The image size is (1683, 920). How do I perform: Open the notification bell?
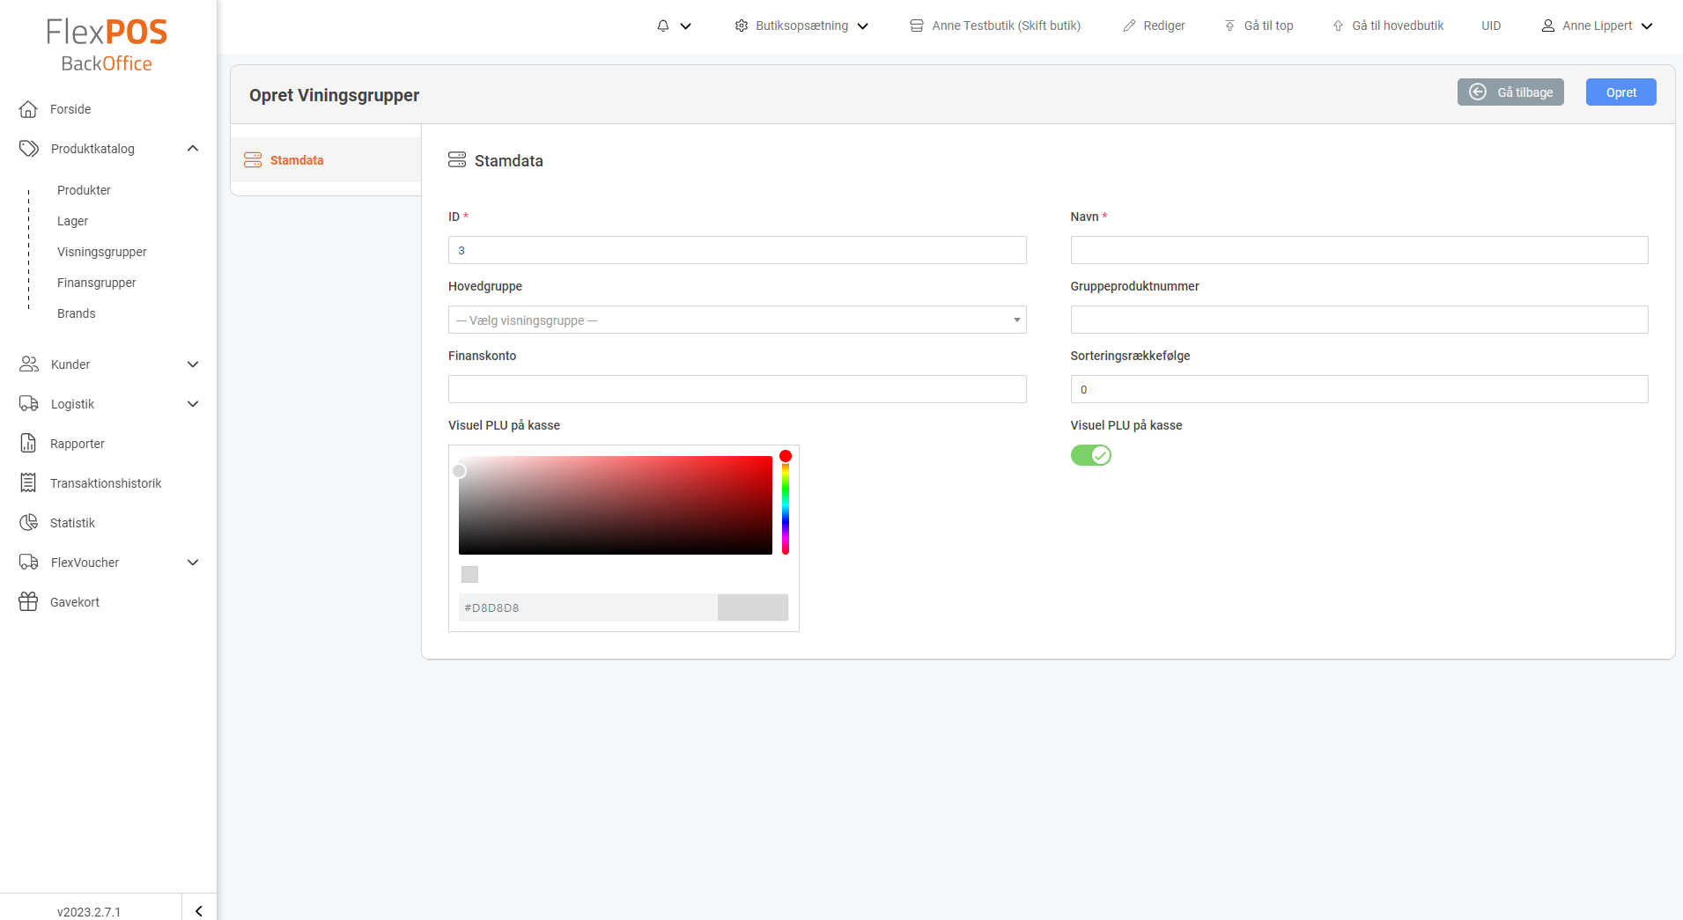[x=663, y=26]
